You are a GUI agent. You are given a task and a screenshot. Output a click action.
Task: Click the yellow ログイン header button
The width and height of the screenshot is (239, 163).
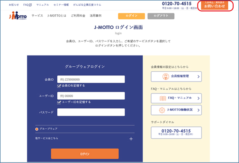click(x=131, y=16)
